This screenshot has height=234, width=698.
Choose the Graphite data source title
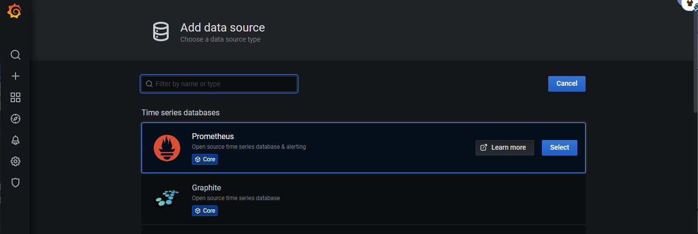[206, 187]
